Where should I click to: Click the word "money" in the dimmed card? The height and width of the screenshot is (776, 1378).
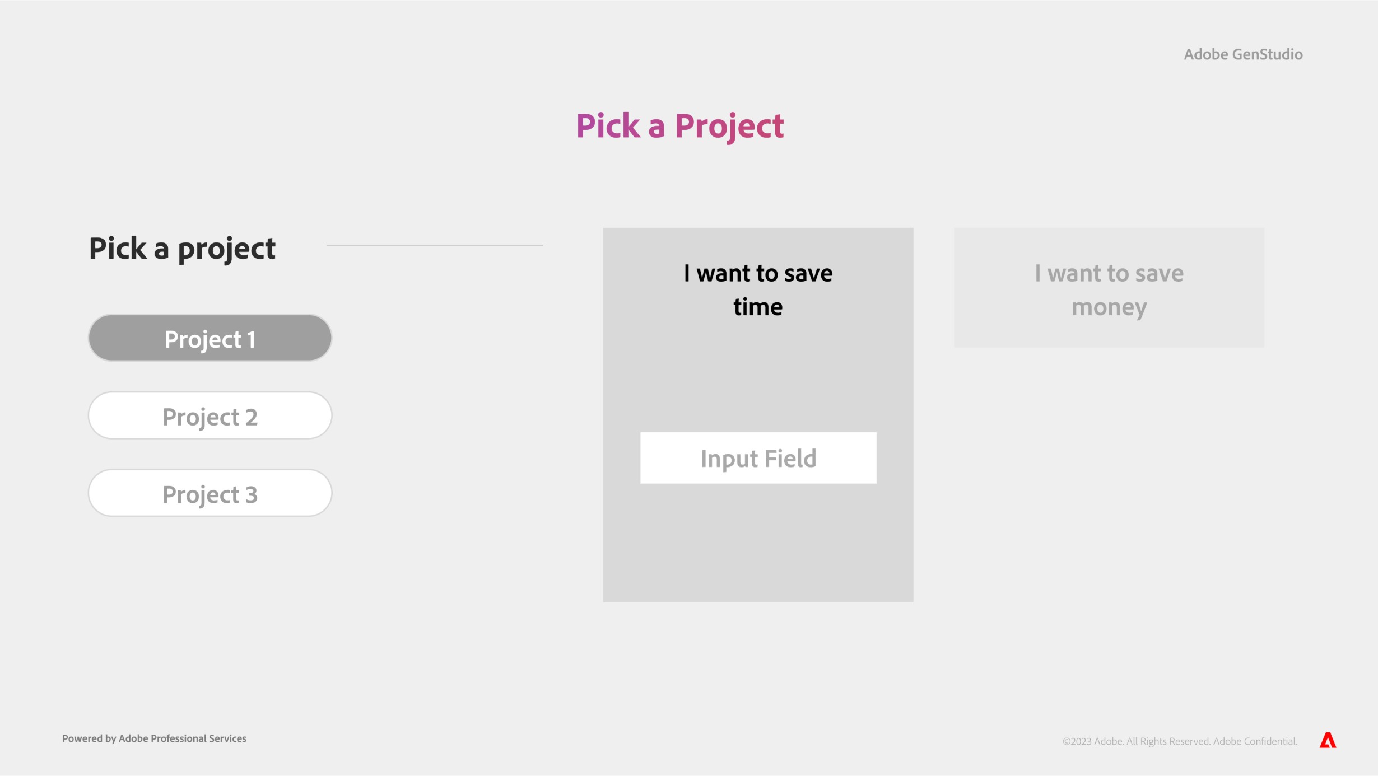click(x=1109, y=307)
